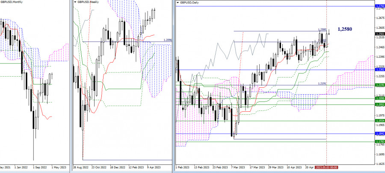Click the blue 1.2760 price level tag
This screenshot has height=173, width=385.
click(379, 6)
